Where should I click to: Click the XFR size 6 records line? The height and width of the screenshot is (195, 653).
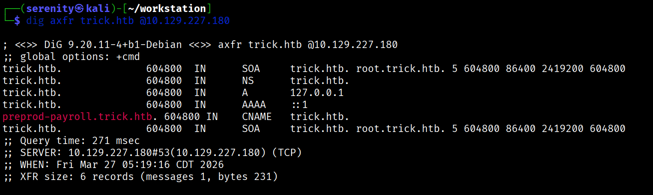click(140, 177)
